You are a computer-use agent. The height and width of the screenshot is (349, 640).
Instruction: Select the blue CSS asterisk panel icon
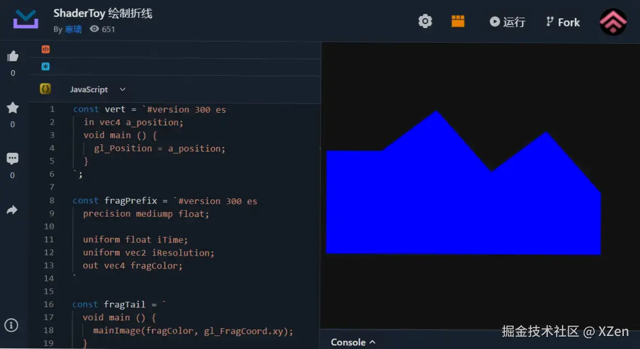pos(45,66)
